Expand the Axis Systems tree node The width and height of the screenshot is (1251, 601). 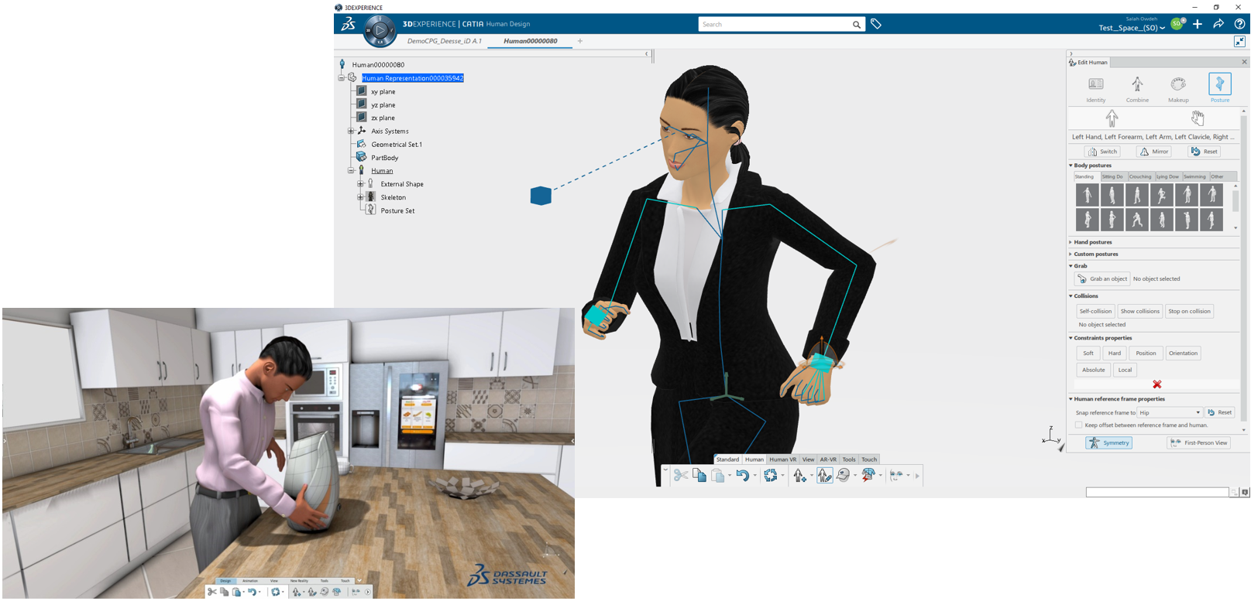coord(350,131)
